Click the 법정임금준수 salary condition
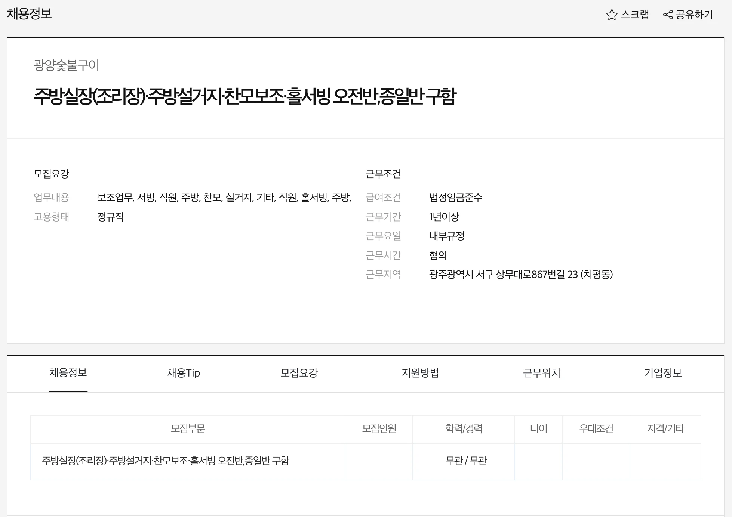The image size is (732, 517). click(x=455, y=197)
